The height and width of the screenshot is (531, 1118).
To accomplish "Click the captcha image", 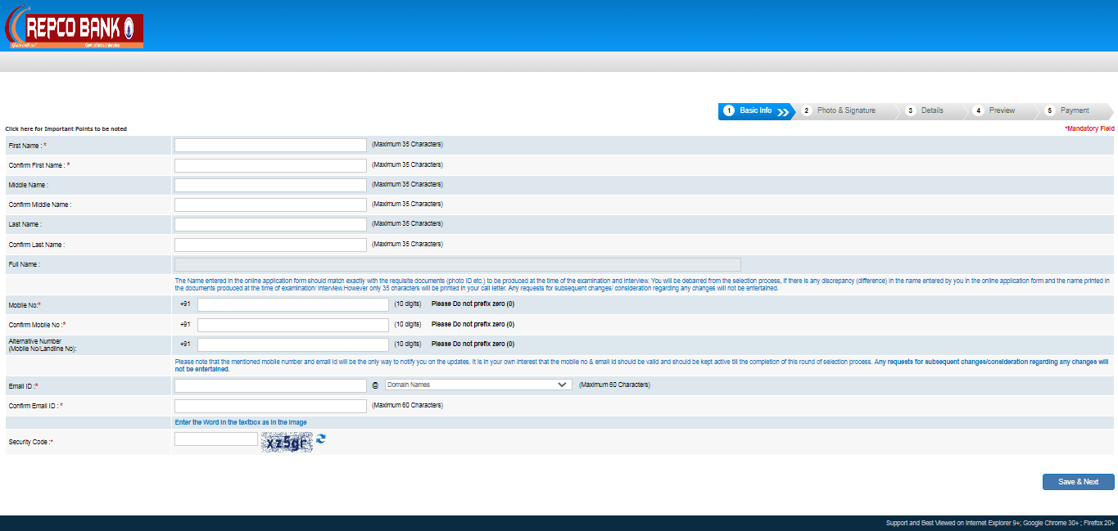I will [x=287, y=443].
